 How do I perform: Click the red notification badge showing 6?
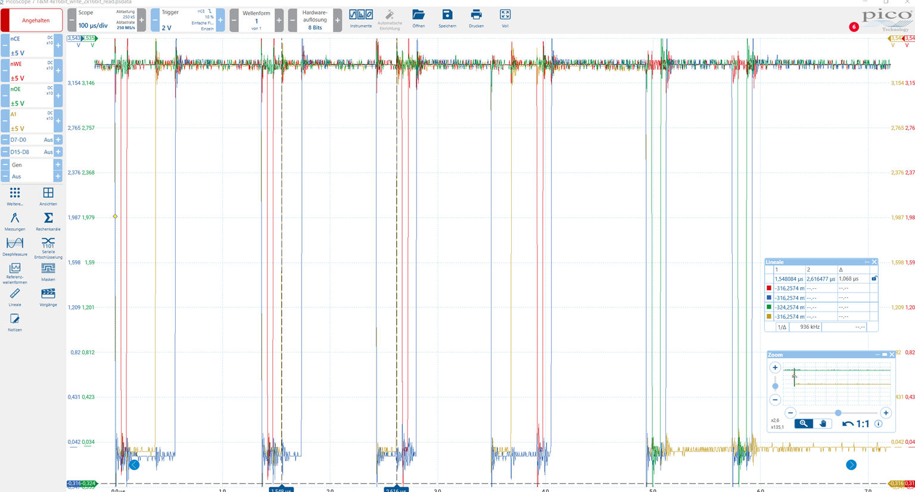coord(854,27)
